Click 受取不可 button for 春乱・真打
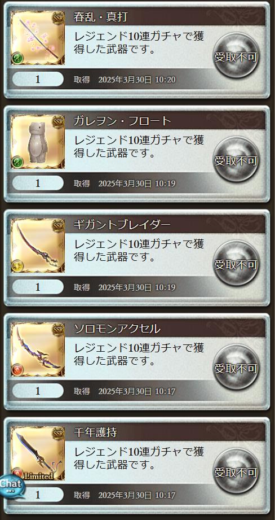 pyautogui.click(x=236, y=55)
